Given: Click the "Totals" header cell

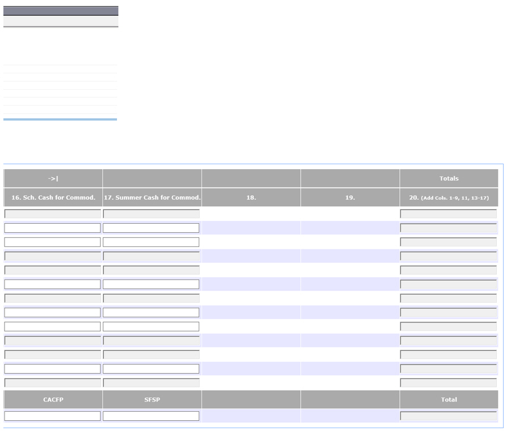Looking at the screenshot, I should 449,178.
